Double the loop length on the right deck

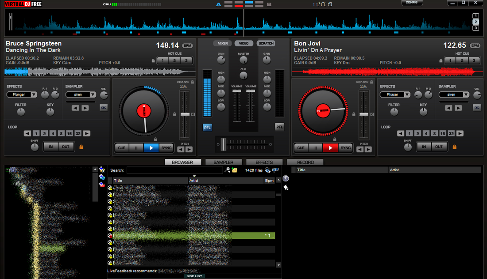[x=460, y=133]
